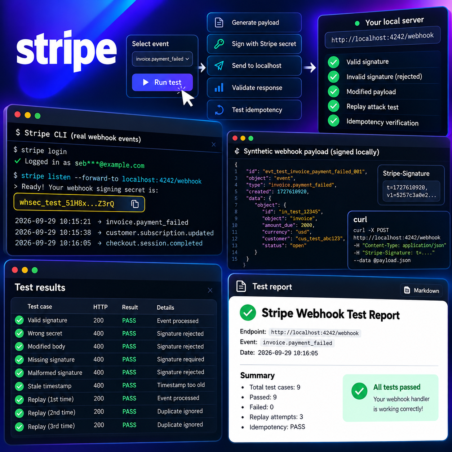Copy the whsec_test signing secret with copy icon
452x452 pixels.
point(135,204)
